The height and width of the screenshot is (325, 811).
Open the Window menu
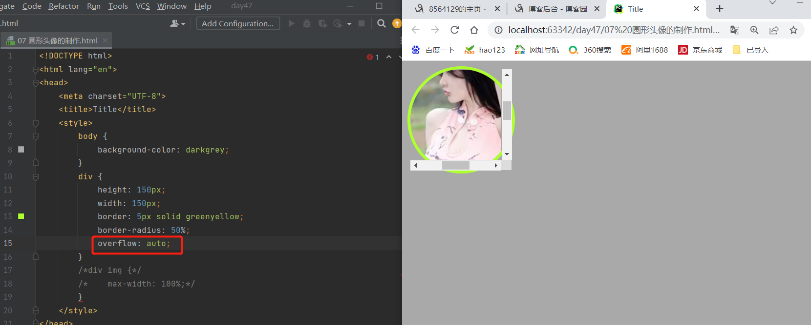171,6
